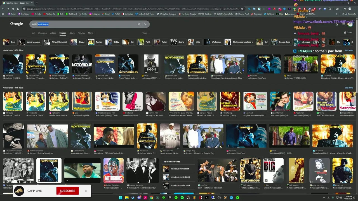Screen dimensions: 358x201
Task: Switch to the Shopping tab
Action: pyautogui.click(x=42, y=33)
